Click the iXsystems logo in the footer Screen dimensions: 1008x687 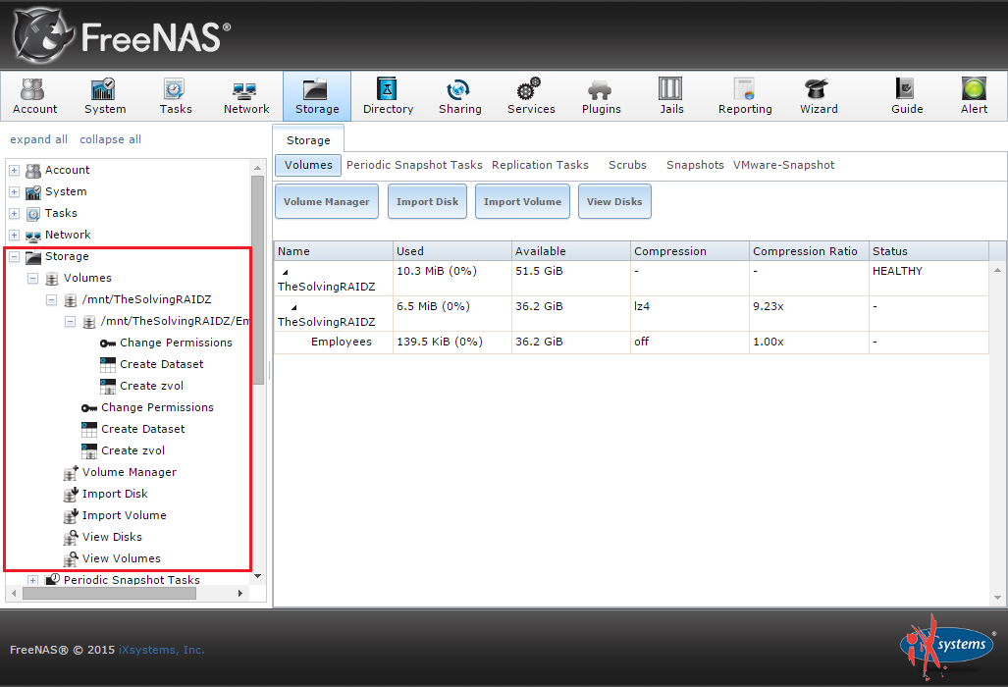pyautogui.click(x=947, y=647)
